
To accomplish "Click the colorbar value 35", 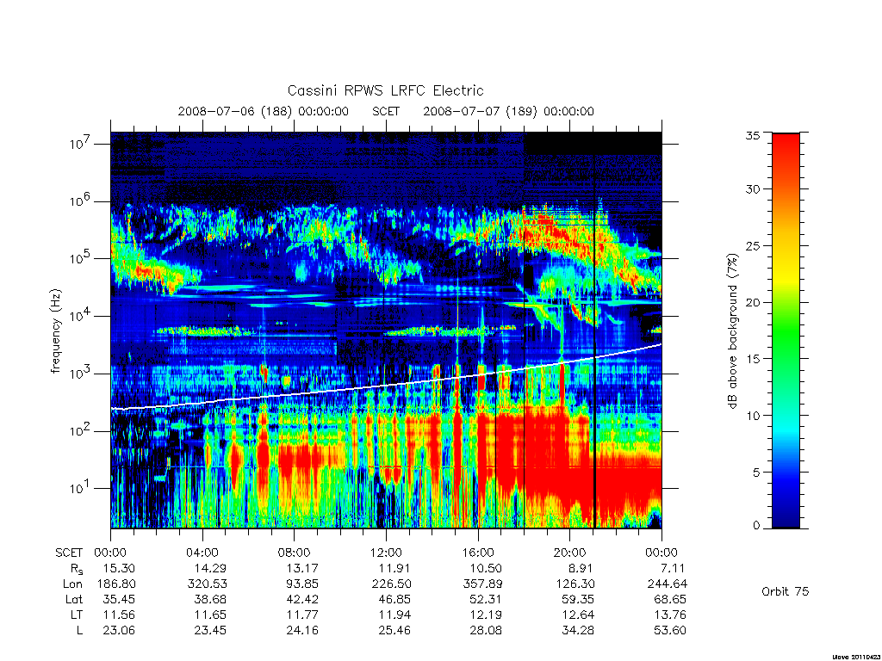I will coord(753,135).
